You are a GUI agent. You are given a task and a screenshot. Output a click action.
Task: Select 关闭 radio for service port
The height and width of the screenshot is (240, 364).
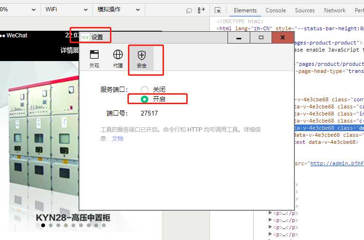tap(145, 89)
